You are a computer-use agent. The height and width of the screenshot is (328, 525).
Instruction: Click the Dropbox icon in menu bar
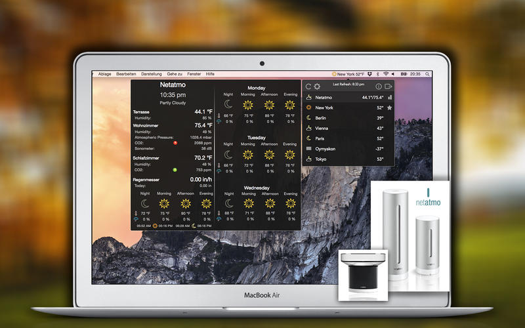[x=370, y=74]
